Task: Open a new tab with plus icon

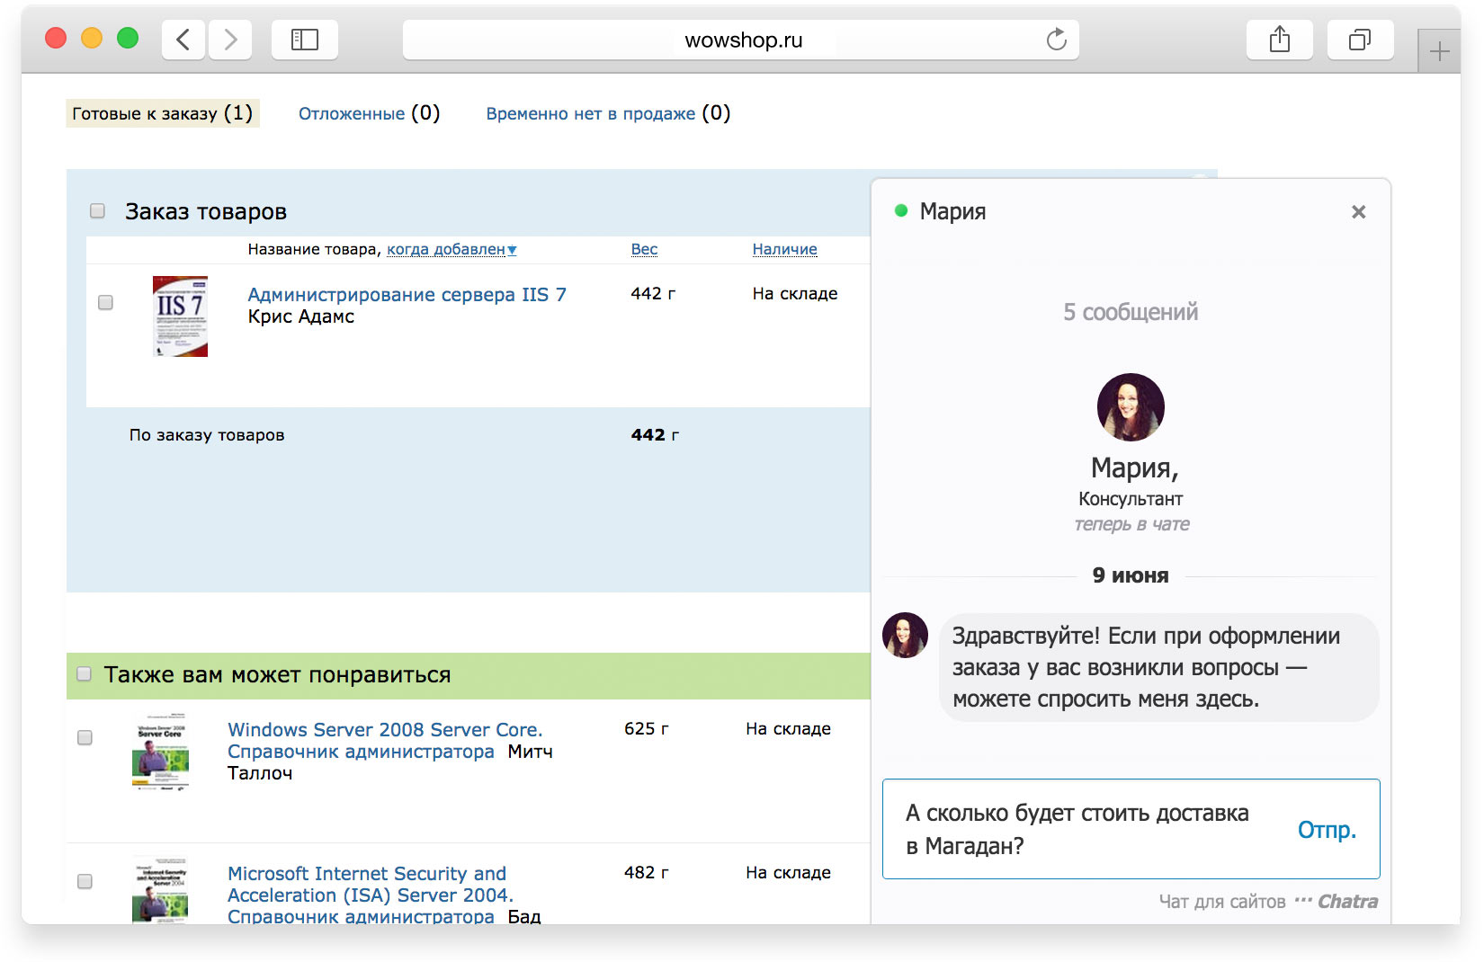Action: coord(1439,52)
